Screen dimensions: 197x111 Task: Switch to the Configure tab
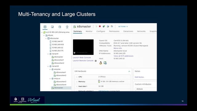[x=101, y=31]
